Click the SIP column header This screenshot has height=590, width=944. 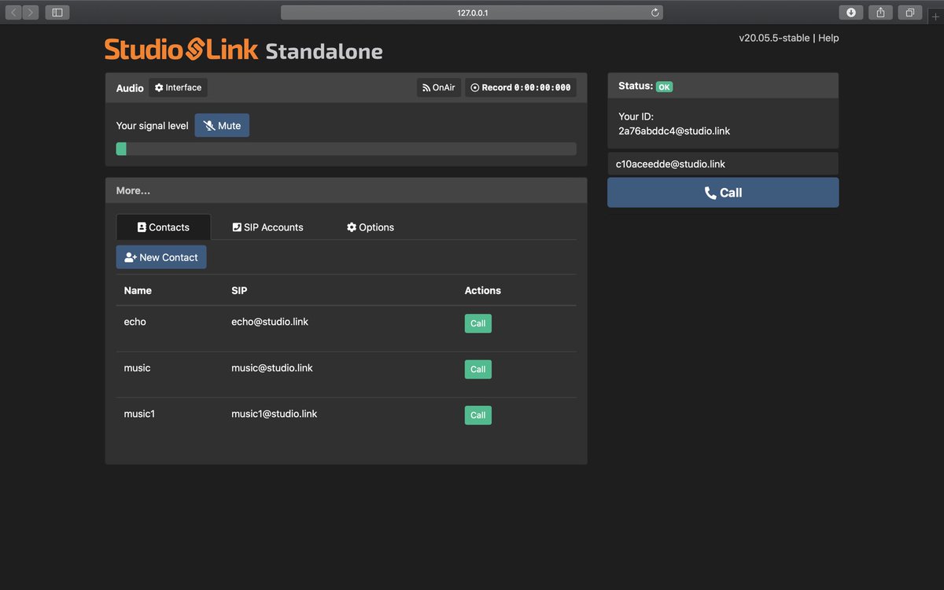tap(239, 290)
